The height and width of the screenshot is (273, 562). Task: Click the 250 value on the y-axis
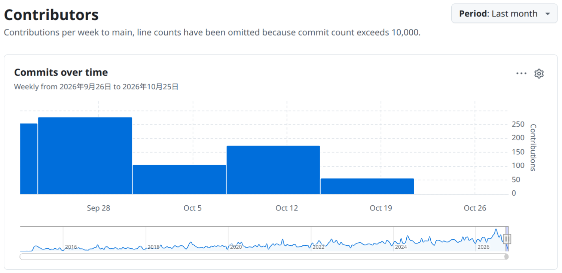(x=518, y=125)
